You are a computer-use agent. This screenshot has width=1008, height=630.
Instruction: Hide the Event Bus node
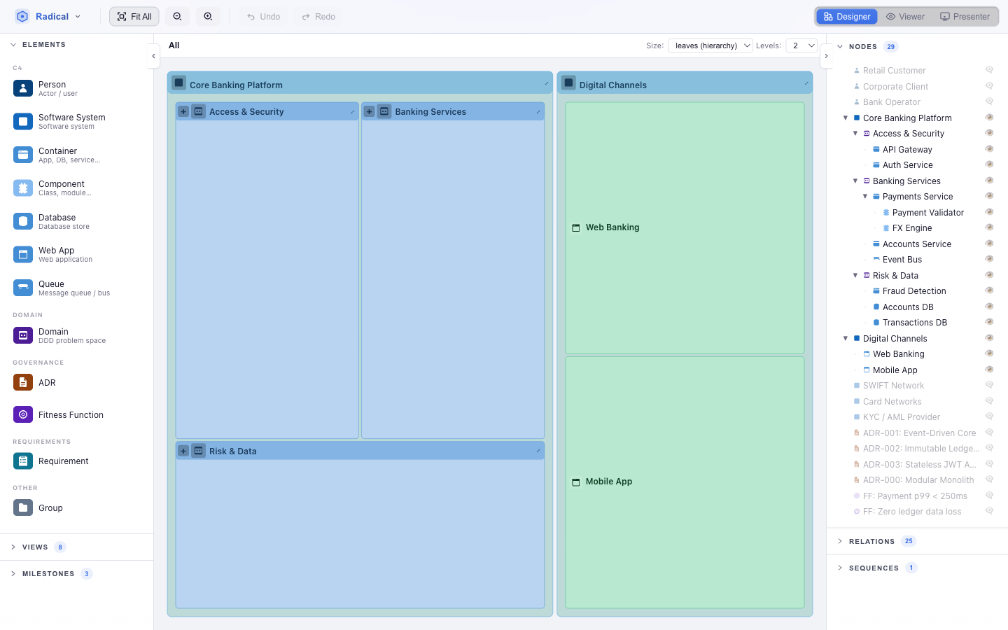pos(990,259)
